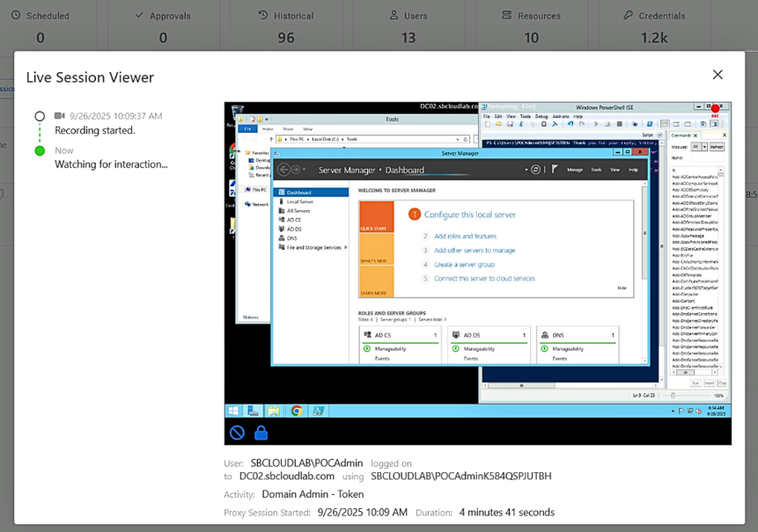
Task: Click Run Script play icon in ISE
Action: point(596,124)
